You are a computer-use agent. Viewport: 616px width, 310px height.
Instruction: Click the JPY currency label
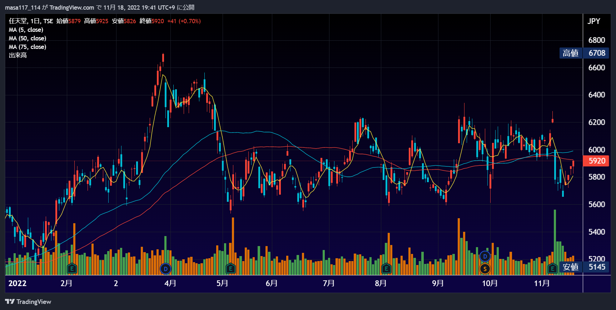594,21
